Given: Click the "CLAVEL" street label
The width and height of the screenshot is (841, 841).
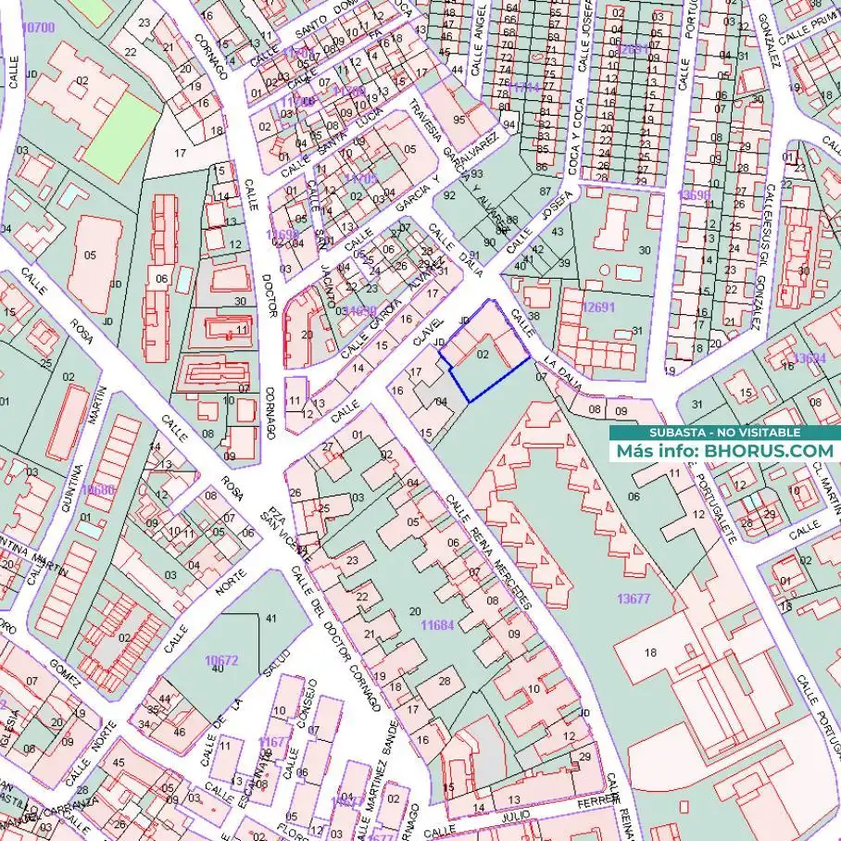Looking at the screenshot, I should (x=429, y=332).
